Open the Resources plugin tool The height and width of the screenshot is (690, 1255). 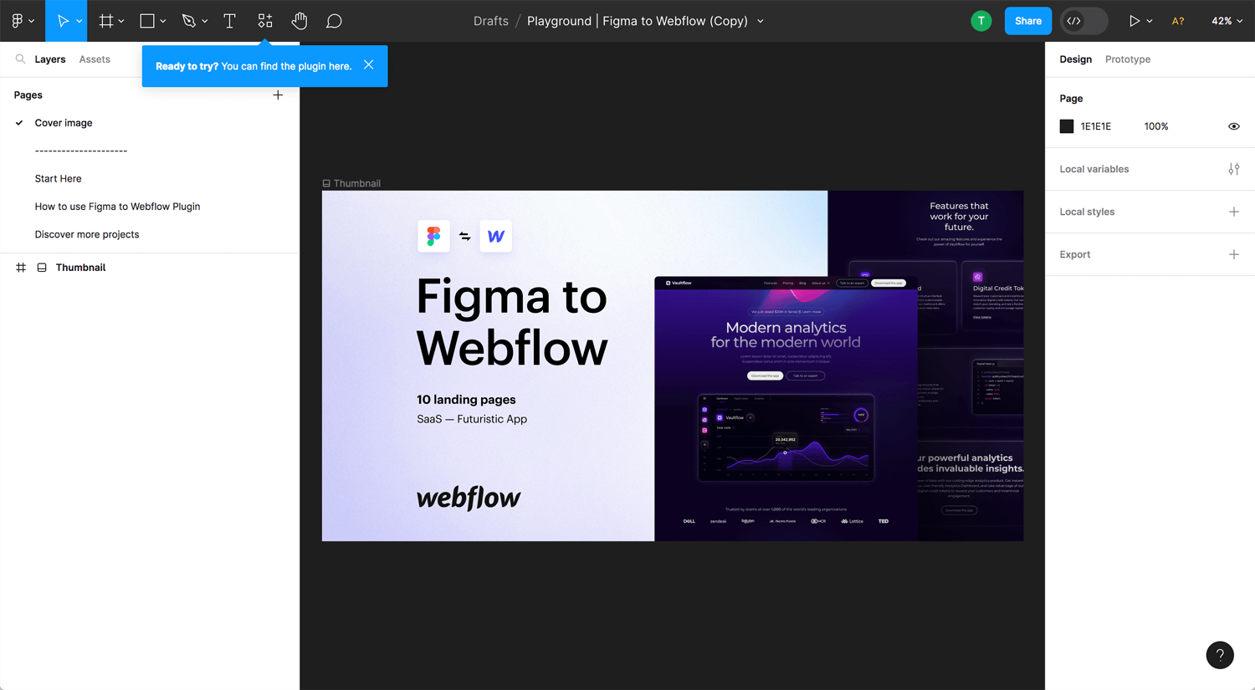(265, 21)
